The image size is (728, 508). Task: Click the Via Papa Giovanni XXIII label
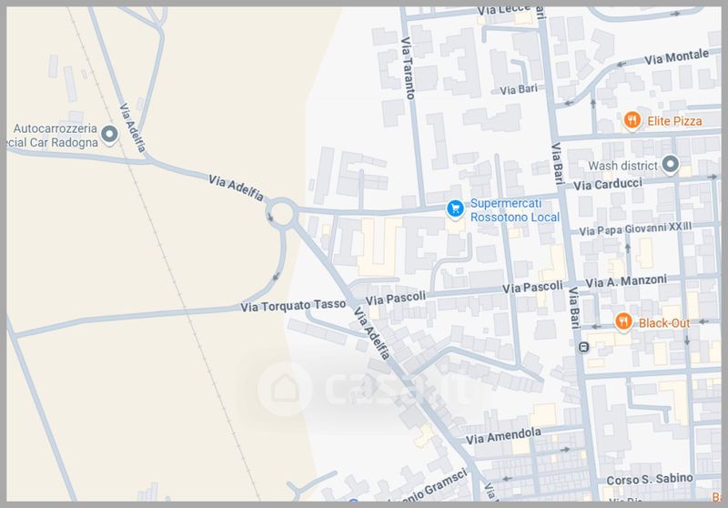tap(635, 229)
